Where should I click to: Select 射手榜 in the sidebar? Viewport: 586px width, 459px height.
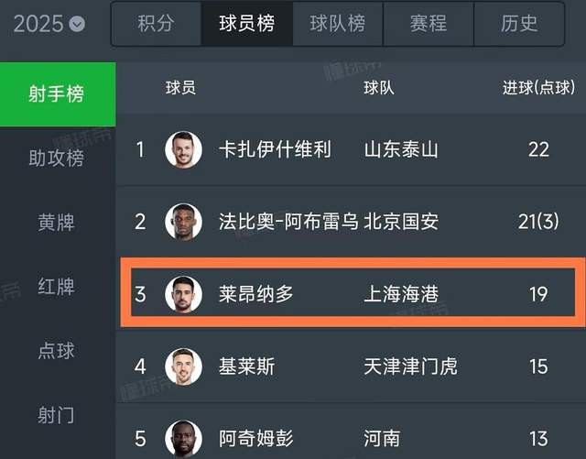(57, 94)
